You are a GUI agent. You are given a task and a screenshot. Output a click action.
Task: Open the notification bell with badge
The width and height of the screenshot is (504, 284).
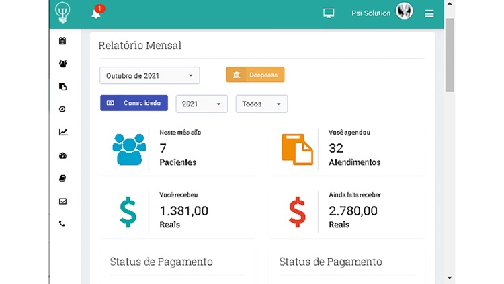[x=97, y=12]
